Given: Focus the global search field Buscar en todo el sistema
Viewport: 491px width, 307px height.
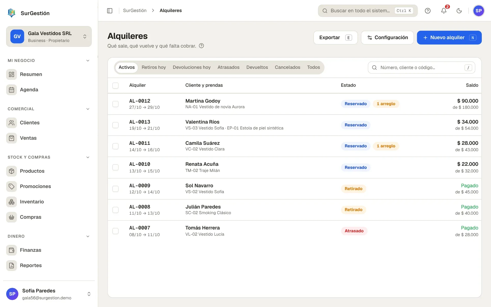Looking at the screenshot, I should pos(368,11).
